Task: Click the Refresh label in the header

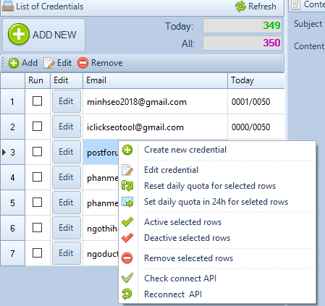Action: pos(262,7)
